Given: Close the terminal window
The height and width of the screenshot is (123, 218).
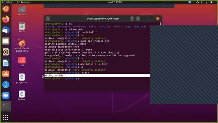Looking at the screenshot, I should pos(158,18).
